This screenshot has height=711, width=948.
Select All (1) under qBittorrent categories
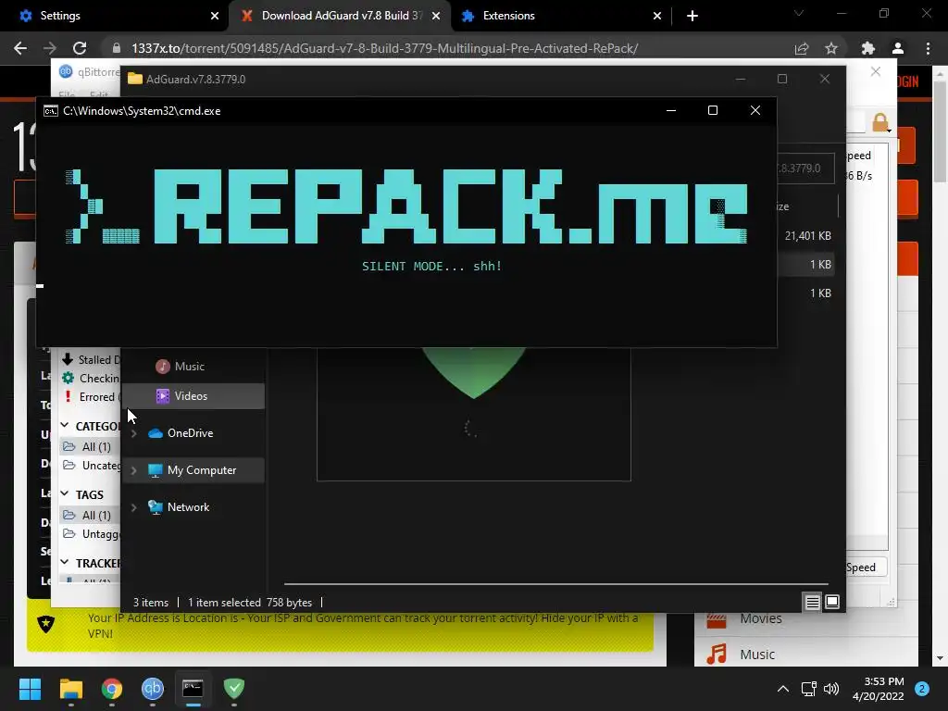pyautogui.click(x=90, y=447)
